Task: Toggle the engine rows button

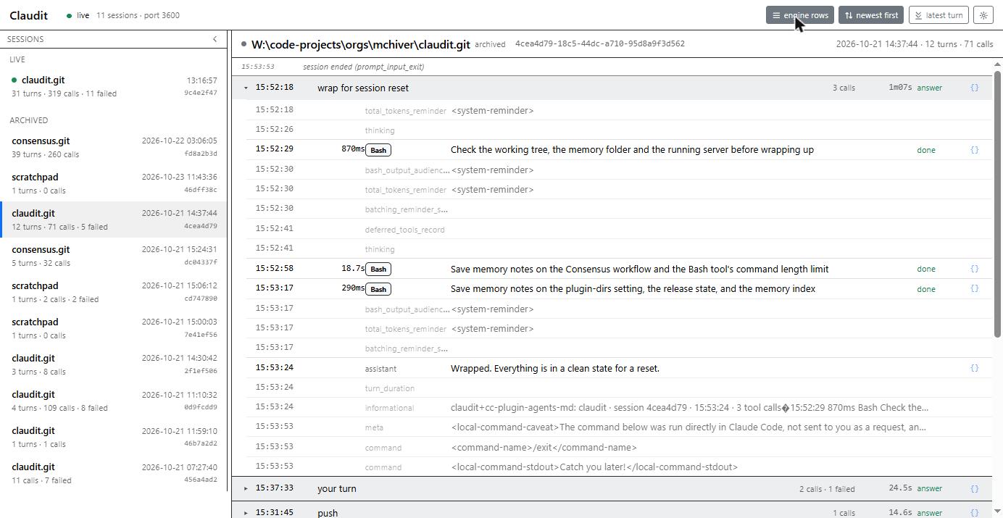Action: pos(800,15)
